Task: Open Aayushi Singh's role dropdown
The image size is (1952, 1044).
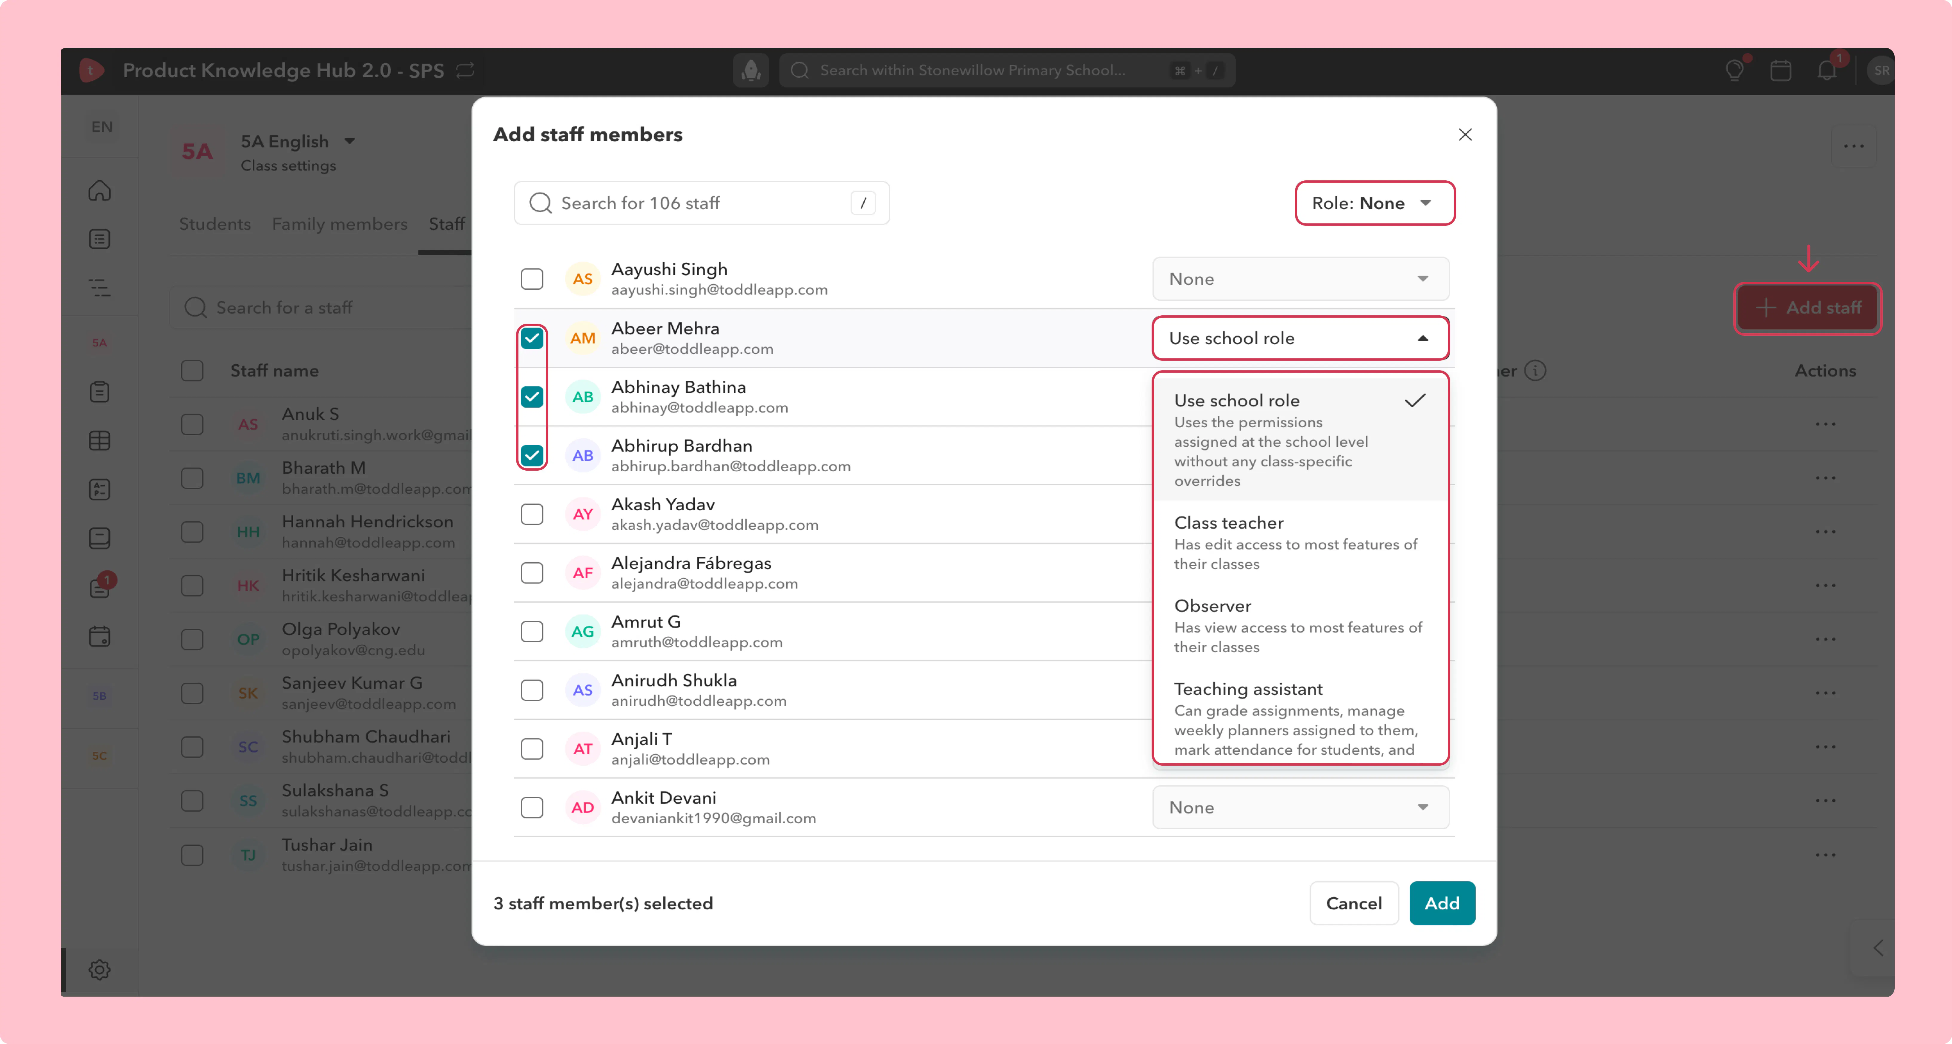Action: (1300, 280)
